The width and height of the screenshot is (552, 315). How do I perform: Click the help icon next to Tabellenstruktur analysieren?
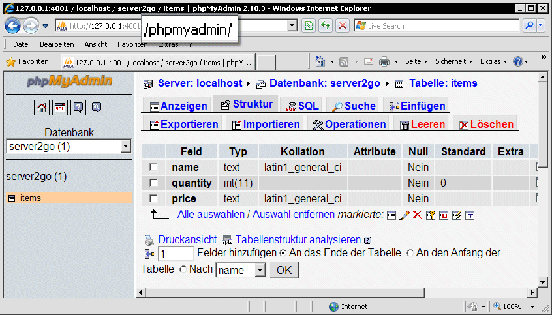pyautogui.click(x=368, y=241)
